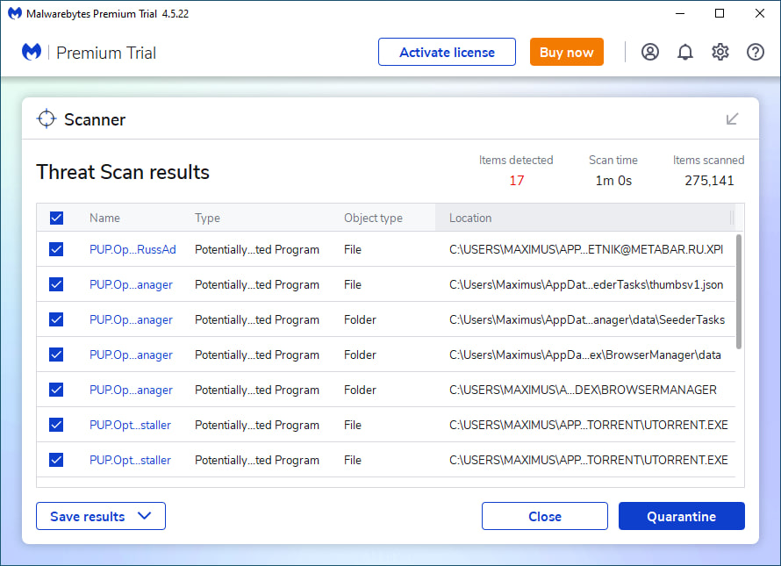Open the Save results dropdown

point(101,516)
